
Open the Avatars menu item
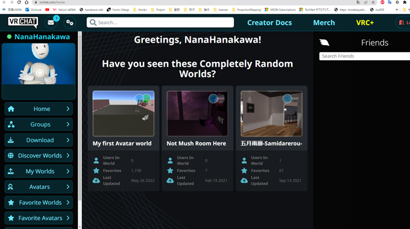pyautogui.click(x=39, y=187)
